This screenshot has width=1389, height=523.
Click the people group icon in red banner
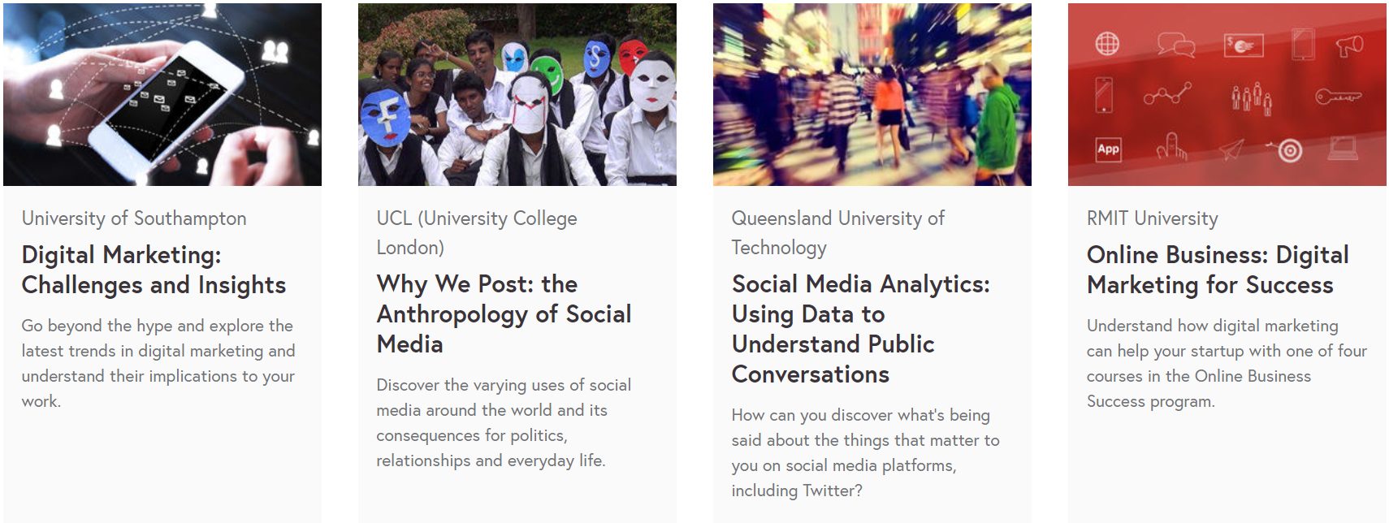tap(1252, 97)
